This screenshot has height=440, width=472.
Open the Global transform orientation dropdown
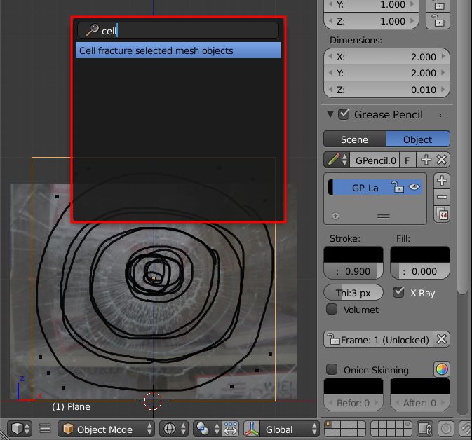pos(289,429)
